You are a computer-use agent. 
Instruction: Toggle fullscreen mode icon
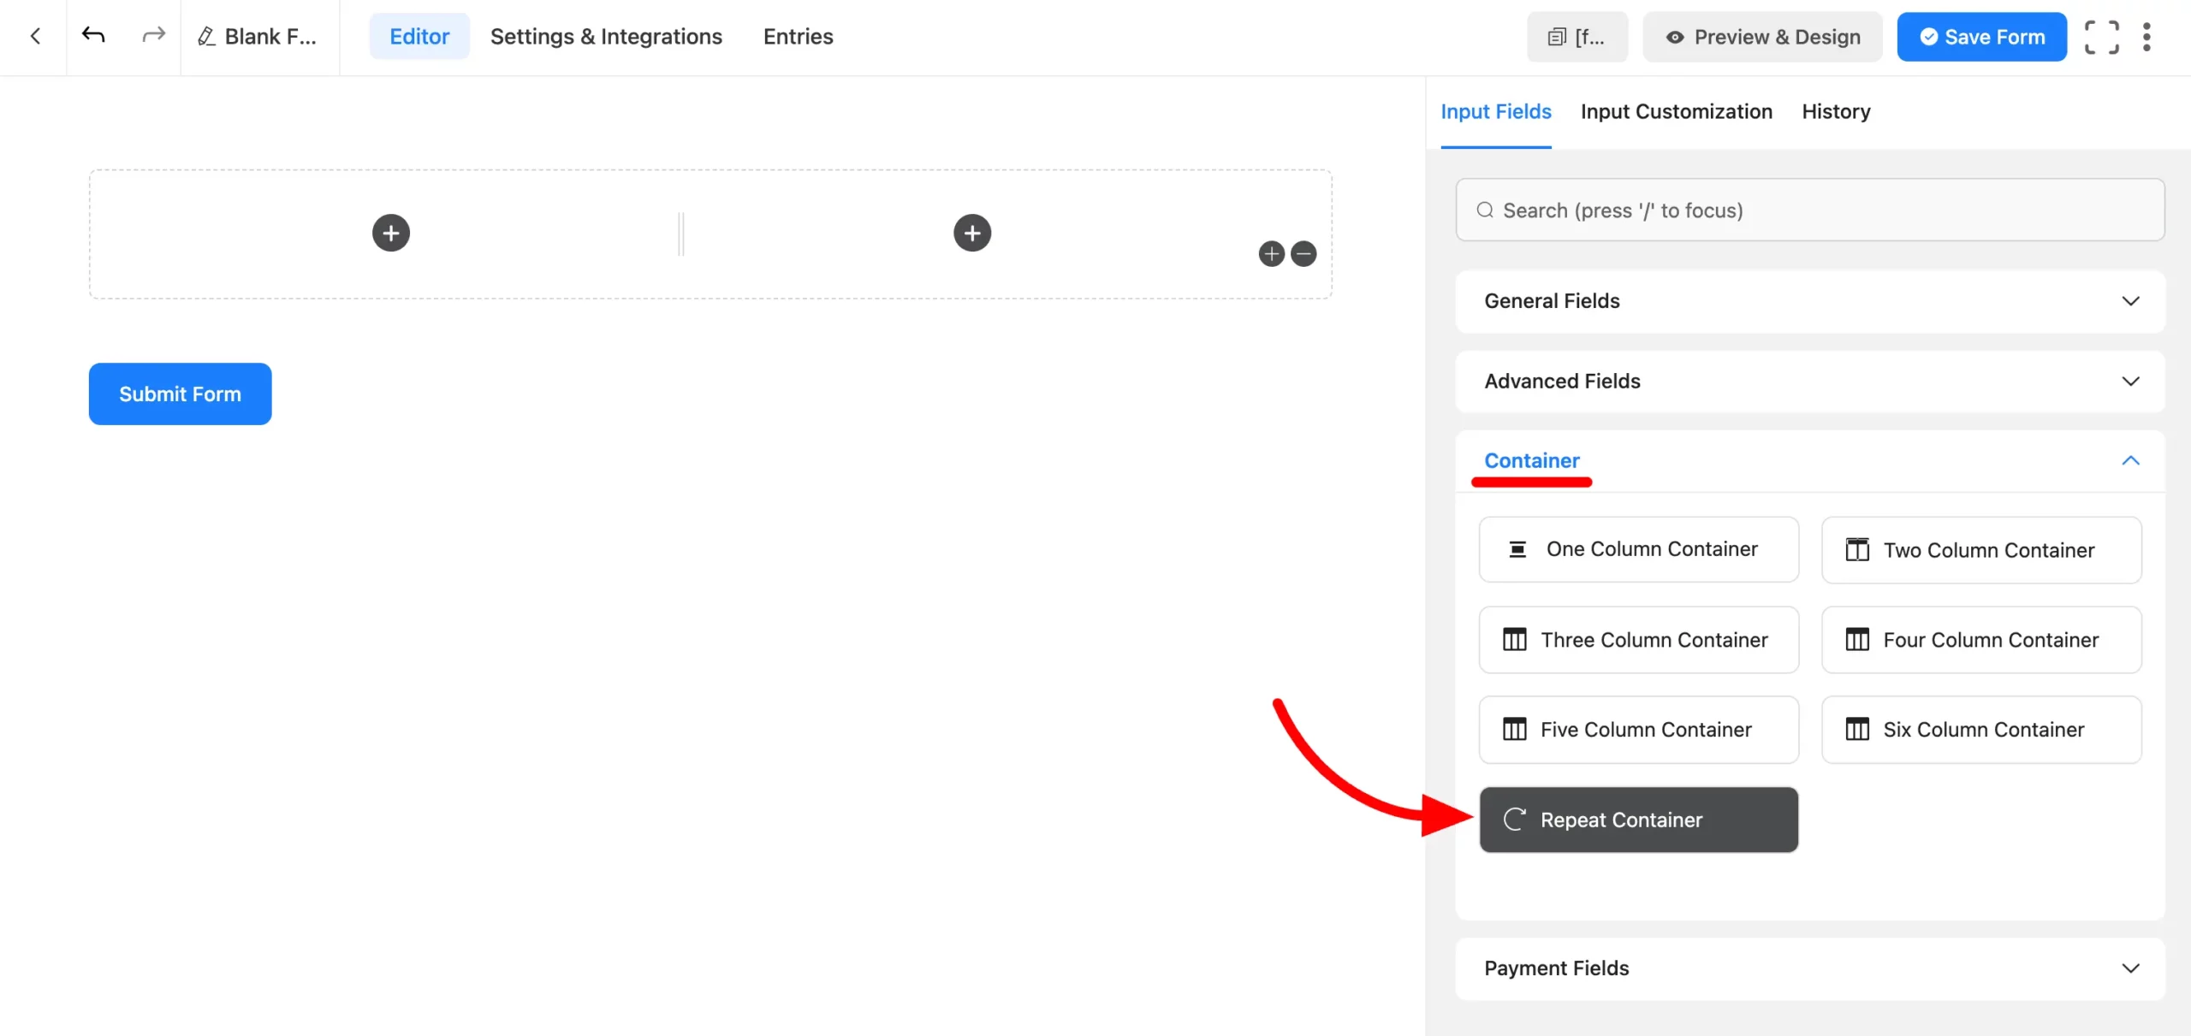2101,37
